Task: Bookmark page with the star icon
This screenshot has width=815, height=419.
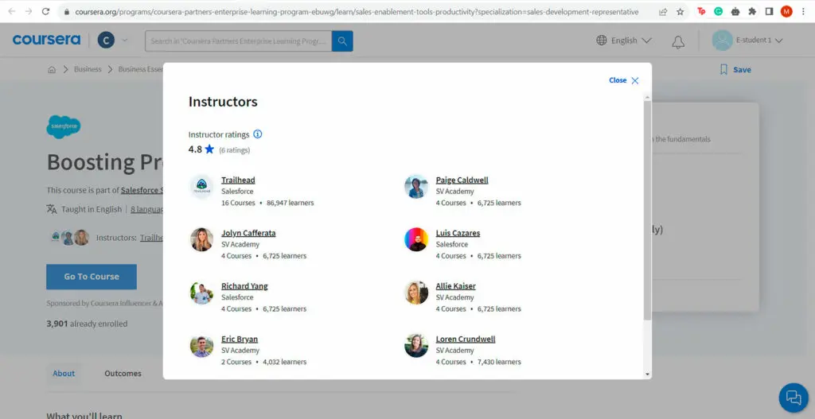Action: pyautogui.click(x=680, y=11)
